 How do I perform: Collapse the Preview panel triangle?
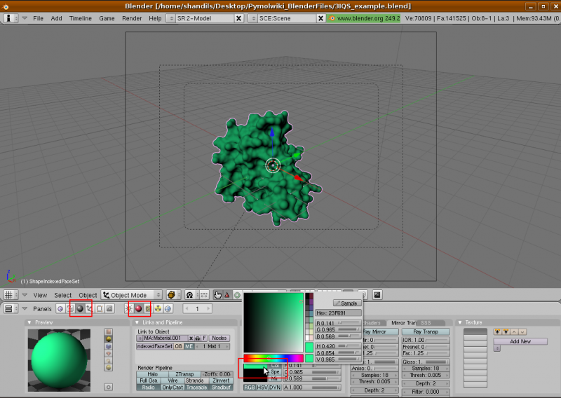tap(29, 322)
